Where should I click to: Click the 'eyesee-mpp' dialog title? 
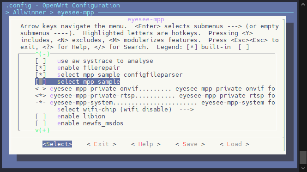coord(146,19)
